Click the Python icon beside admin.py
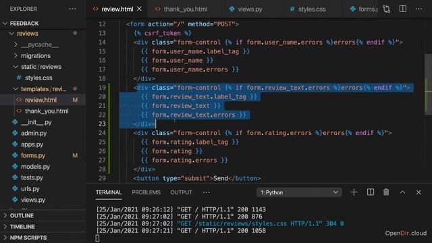432x243 pixels. point(15,133)
